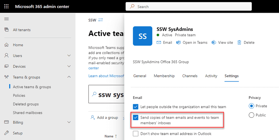Expand the Users section chevron

click(69, 55)
